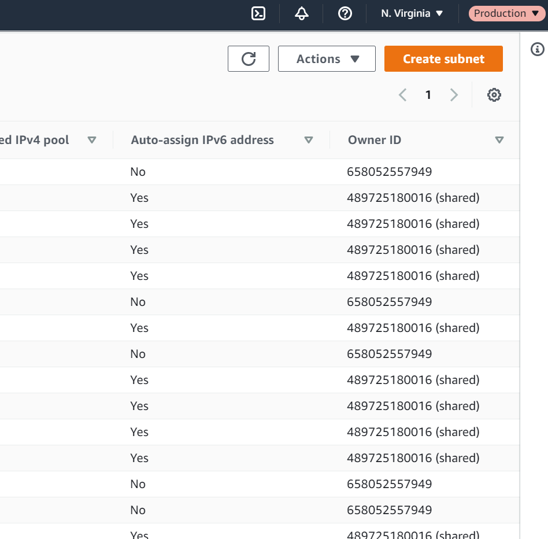This screenshot has width=548, height=539.
Task: Open the info panel icon
Action: 537,49
